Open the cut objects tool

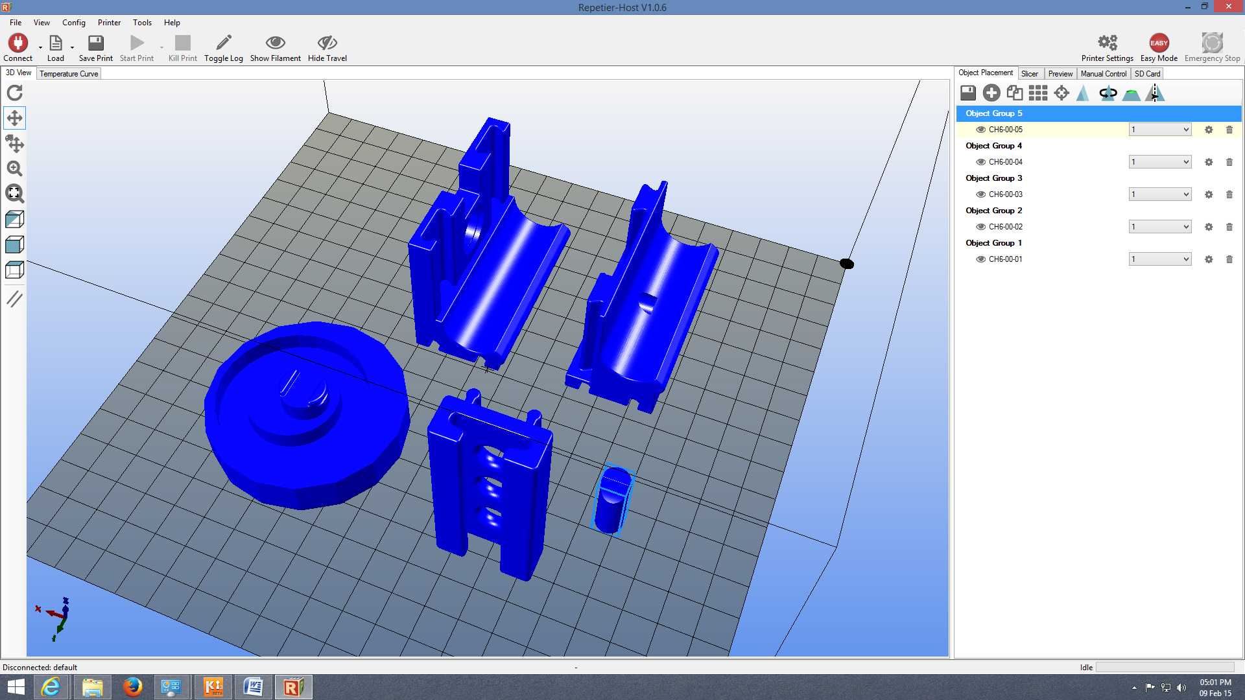[1132, 95]
